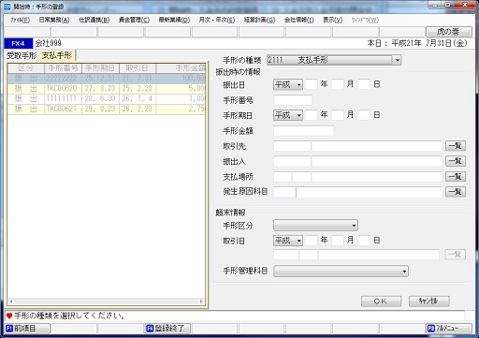Select the row with bill number TKC00621
Image resolution: width=479 pixels, height=338 pixels.
point(106,110)
